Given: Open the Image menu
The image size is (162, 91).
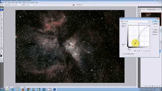Looking at the screenshot, I should click(x=9, y=3).
